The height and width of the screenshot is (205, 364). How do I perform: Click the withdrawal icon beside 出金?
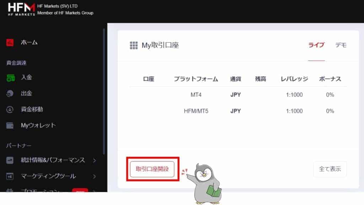(10, 94)
